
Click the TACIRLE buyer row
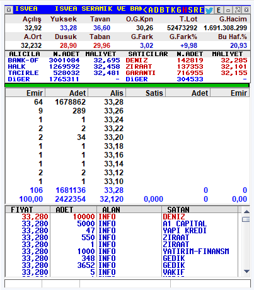(x=64, y=73)
